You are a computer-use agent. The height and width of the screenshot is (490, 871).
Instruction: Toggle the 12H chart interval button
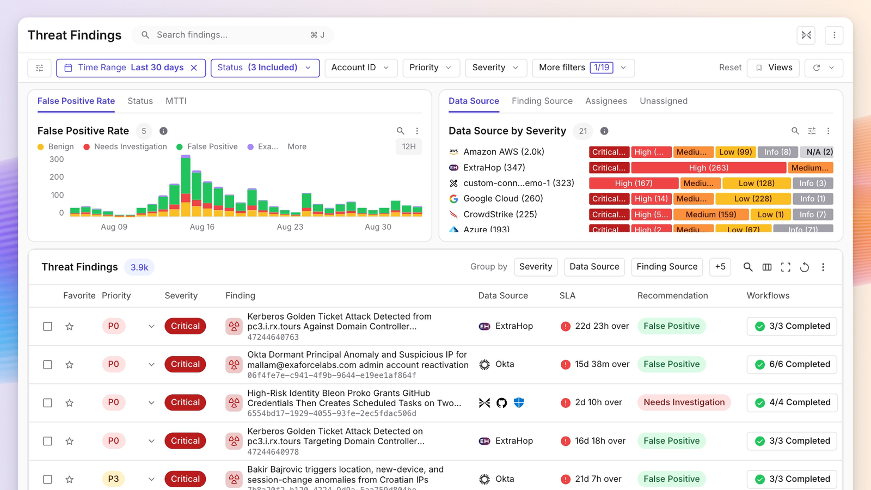click(409, 147)
